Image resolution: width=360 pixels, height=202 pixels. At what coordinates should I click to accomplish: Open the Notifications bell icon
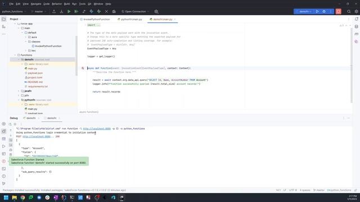(x=356, y=19)
